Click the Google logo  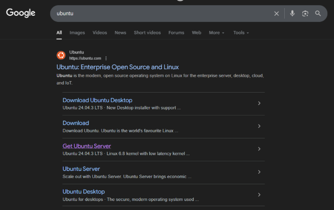point(21,13)
